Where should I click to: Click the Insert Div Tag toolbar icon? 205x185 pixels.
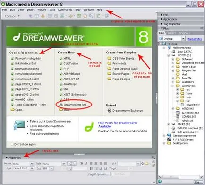pyautogui.click(x=56, y=16)
